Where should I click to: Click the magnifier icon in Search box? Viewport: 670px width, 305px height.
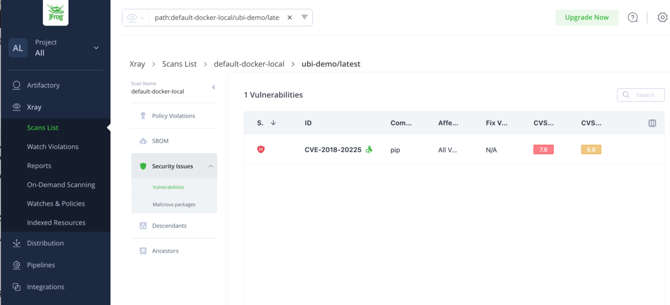626,95
